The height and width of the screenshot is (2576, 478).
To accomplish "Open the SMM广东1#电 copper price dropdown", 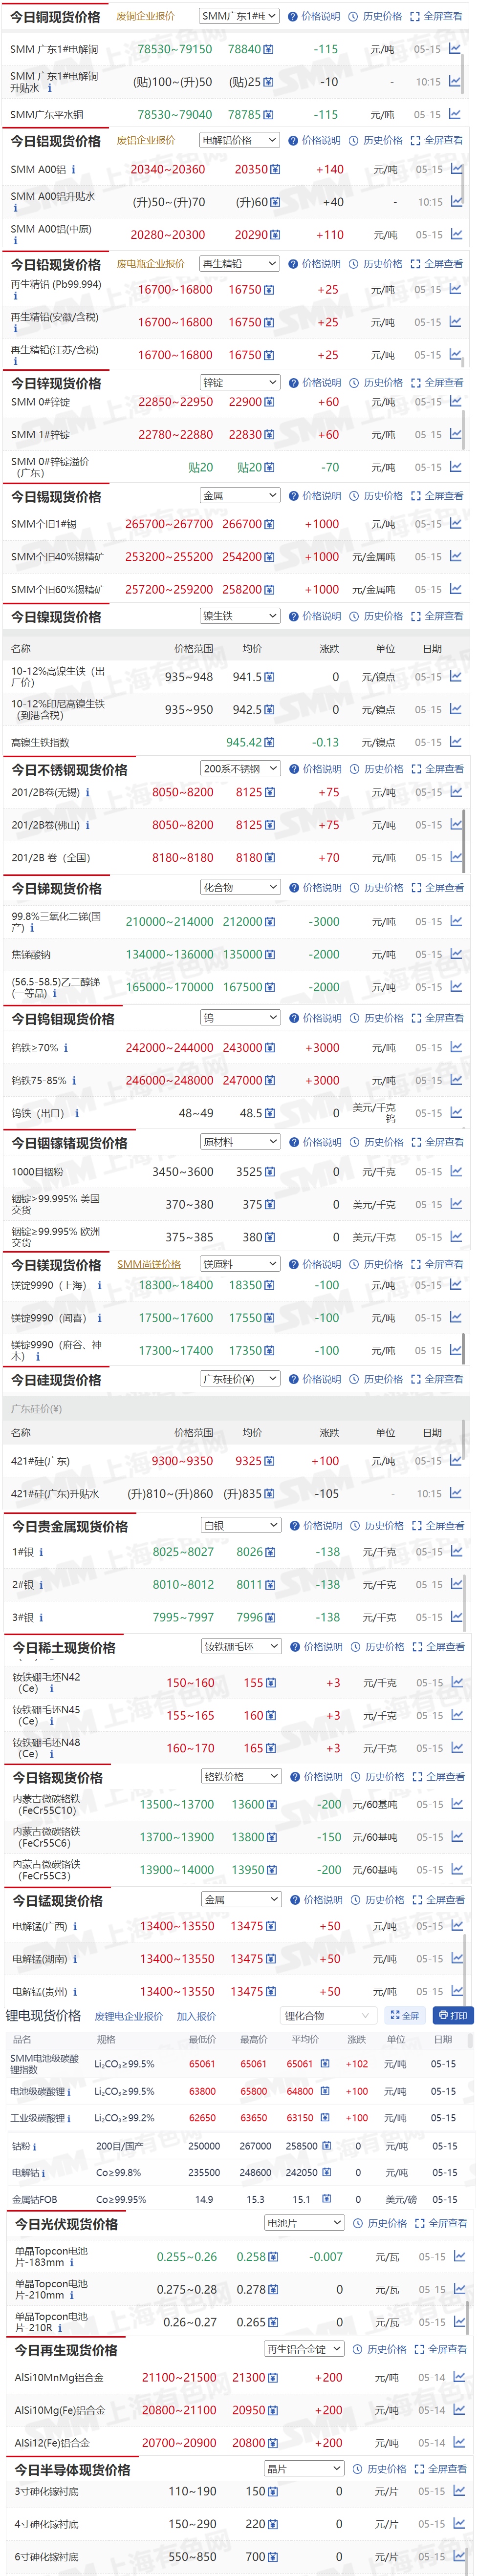I will 238,16.
